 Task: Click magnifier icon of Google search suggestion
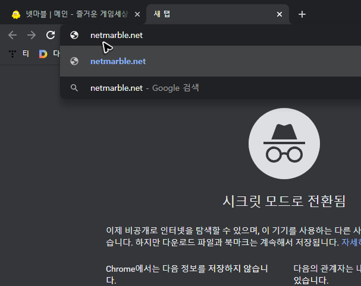coord(74,88)
